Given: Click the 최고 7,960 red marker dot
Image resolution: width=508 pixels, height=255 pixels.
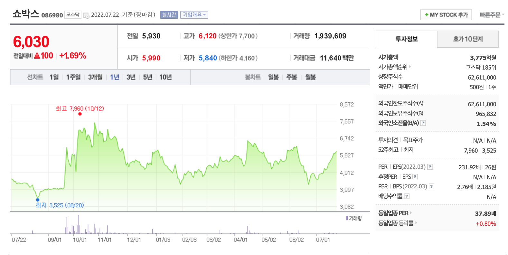Looking at the screenshot, I should [80, 114].
